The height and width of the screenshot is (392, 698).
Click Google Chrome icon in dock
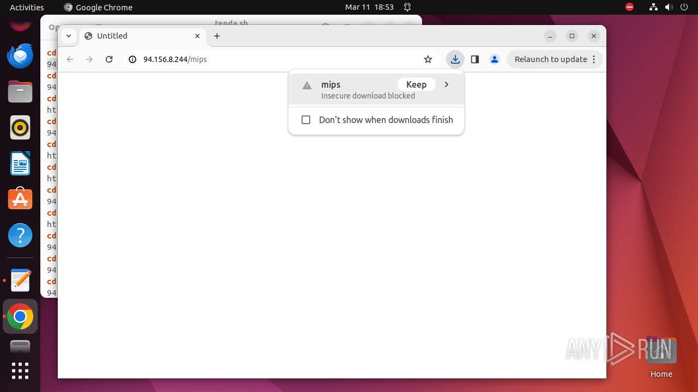tap(20, 316)
